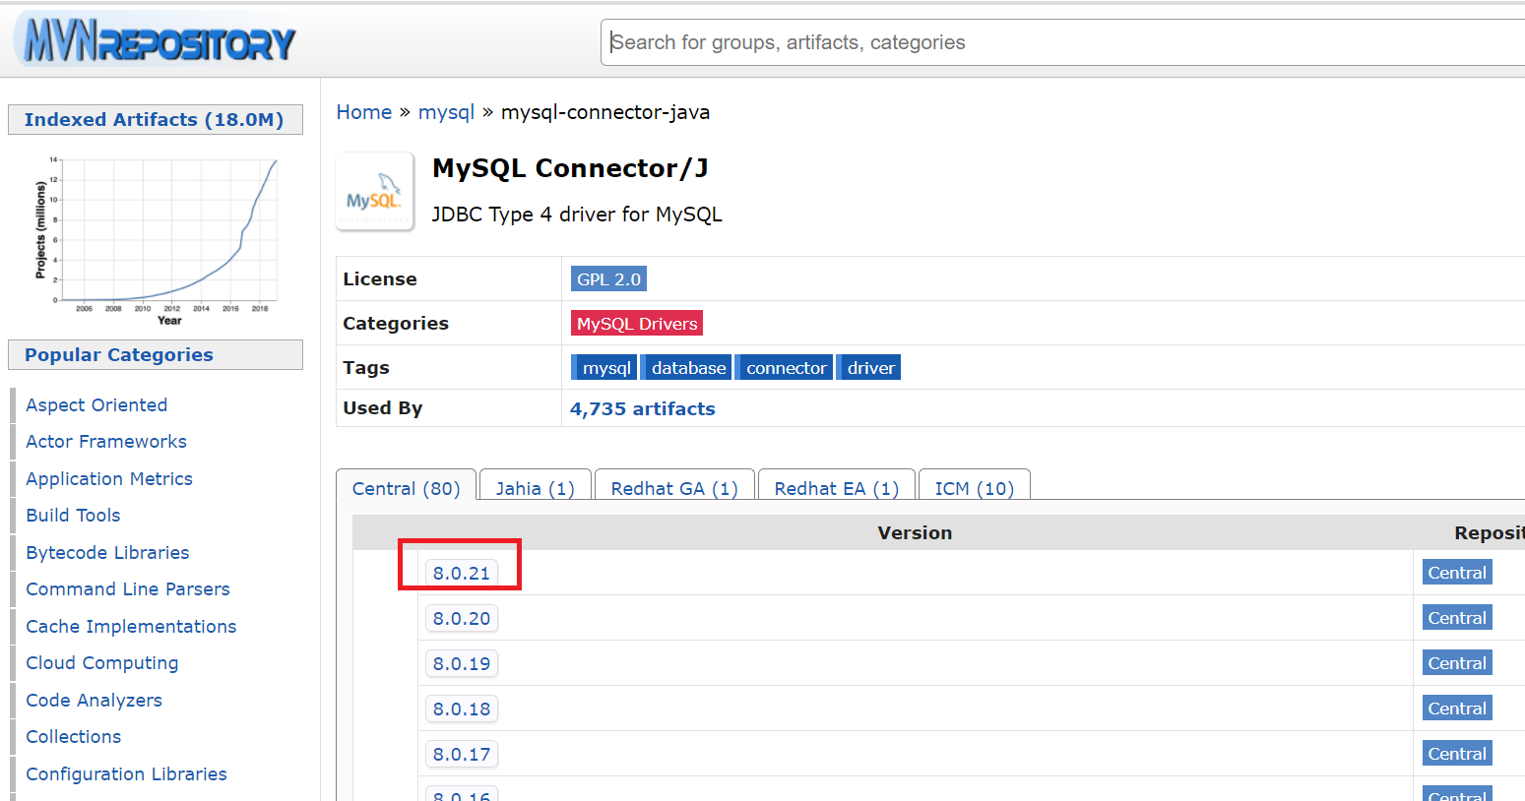Open the Cloud Computing category

tap(102, 663)
